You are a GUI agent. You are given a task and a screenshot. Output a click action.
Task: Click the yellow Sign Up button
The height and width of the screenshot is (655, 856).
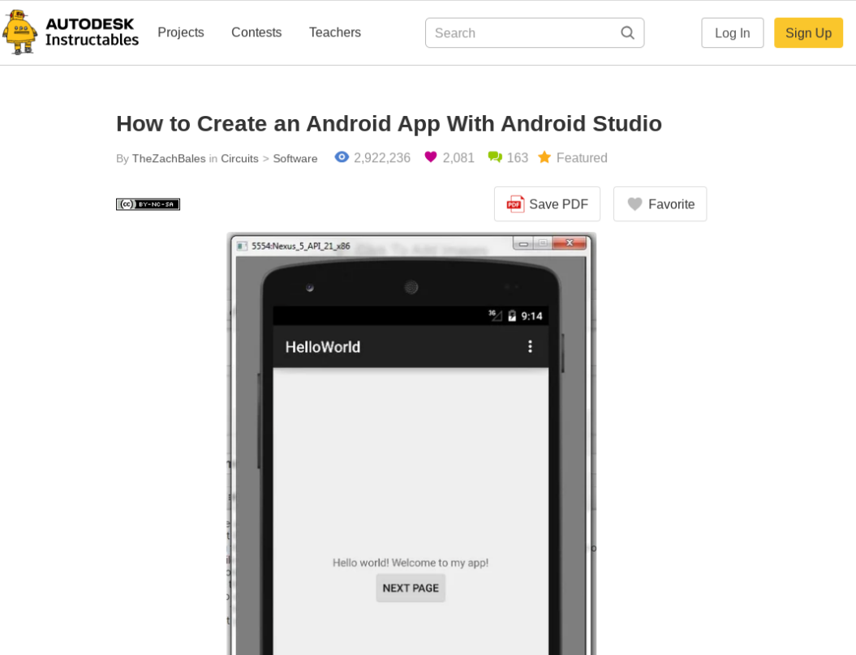pyautogui.click(x=808, y=32)
